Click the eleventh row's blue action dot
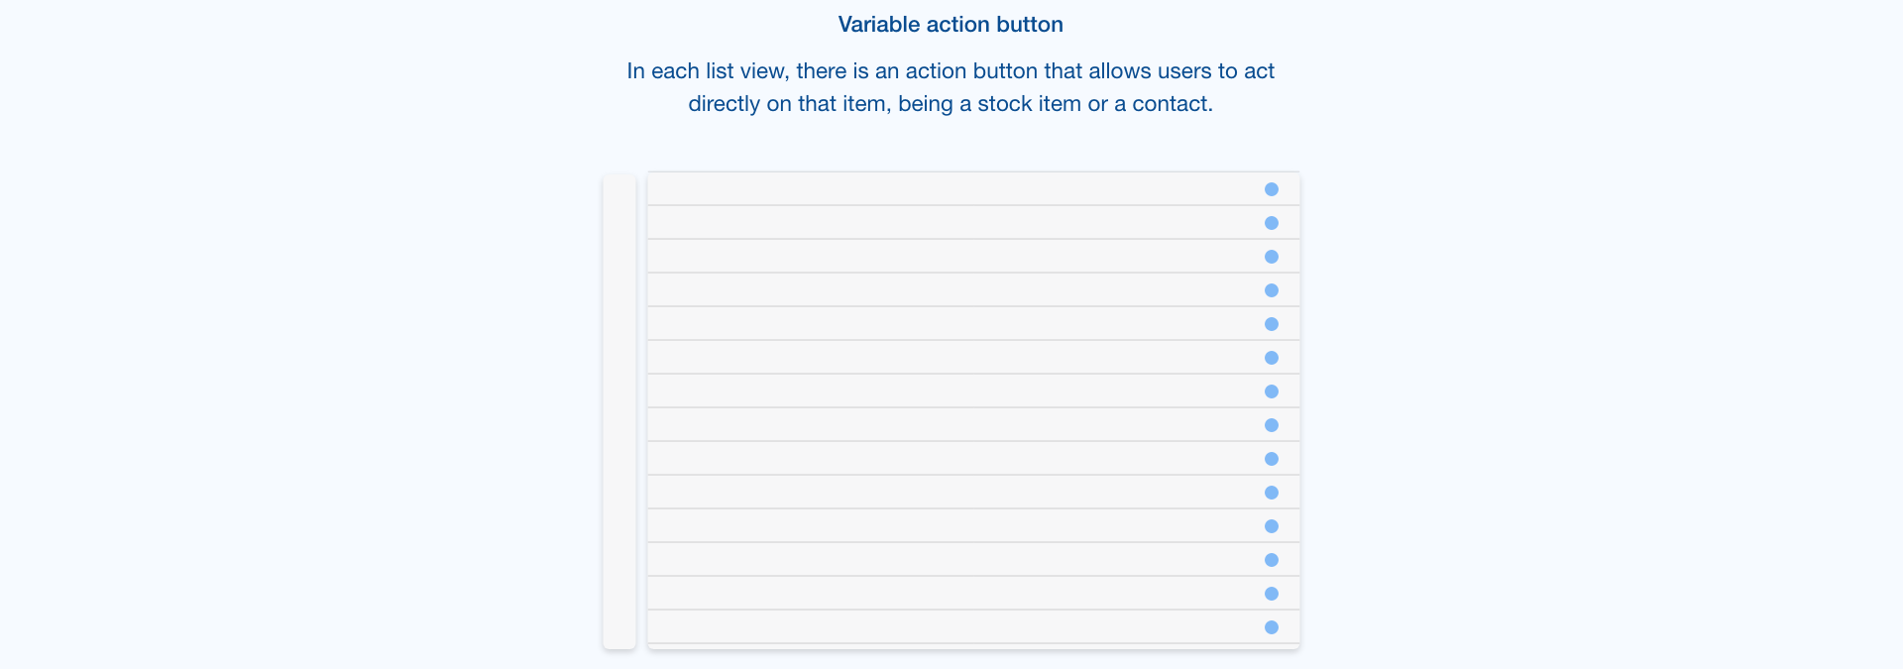This screenshot has height=669, width=1903. pyautogui.click(x=1272, y=526)
